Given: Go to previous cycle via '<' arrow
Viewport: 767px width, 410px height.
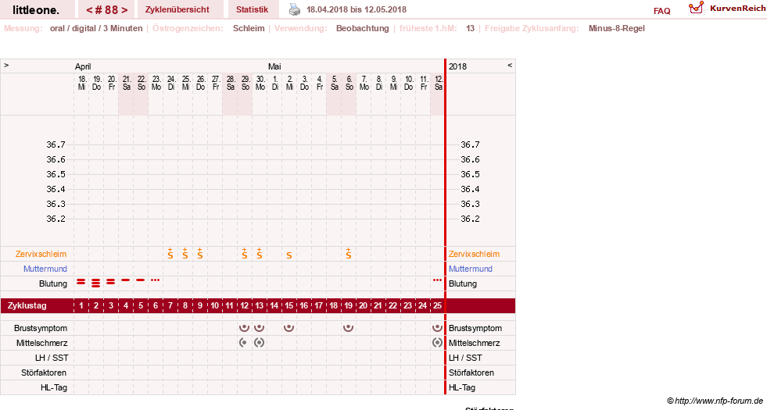Looking at the screenshot, I should 89,10.
